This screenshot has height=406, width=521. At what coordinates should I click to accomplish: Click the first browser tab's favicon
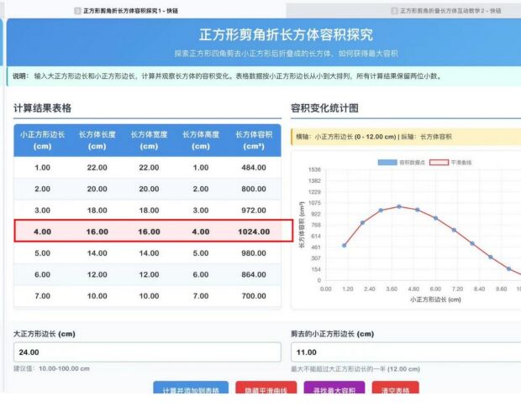click(x=78, y=10)
